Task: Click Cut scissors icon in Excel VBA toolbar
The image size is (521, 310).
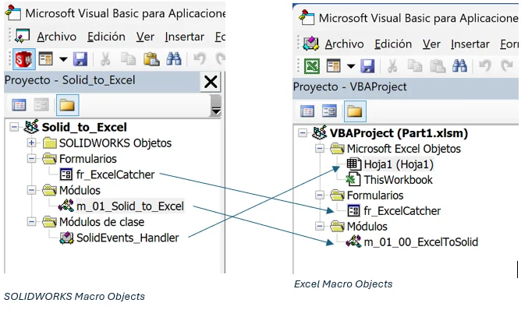Action: (x=392, y=65)
